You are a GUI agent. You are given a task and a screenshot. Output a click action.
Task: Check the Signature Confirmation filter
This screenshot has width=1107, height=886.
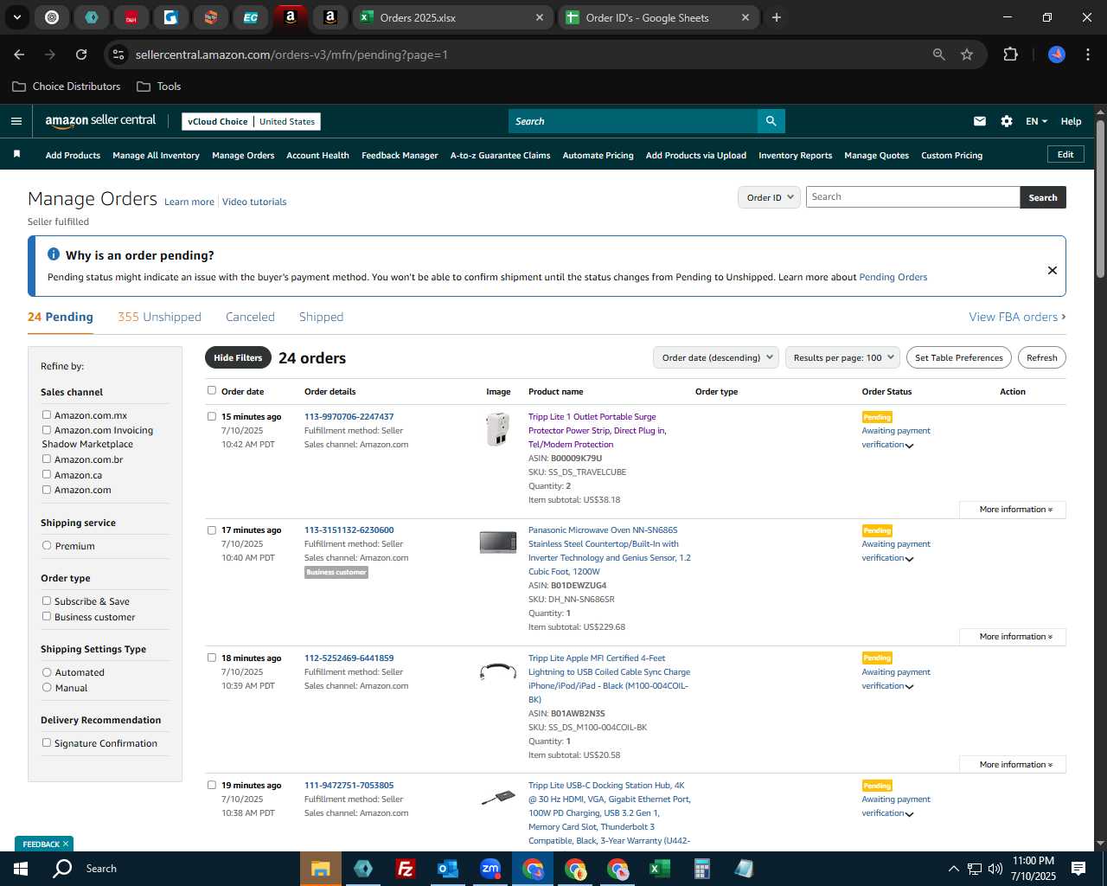pos(47,743)
